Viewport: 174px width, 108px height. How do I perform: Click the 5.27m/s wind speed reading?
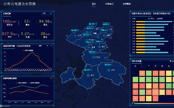(x=27, y=34)
